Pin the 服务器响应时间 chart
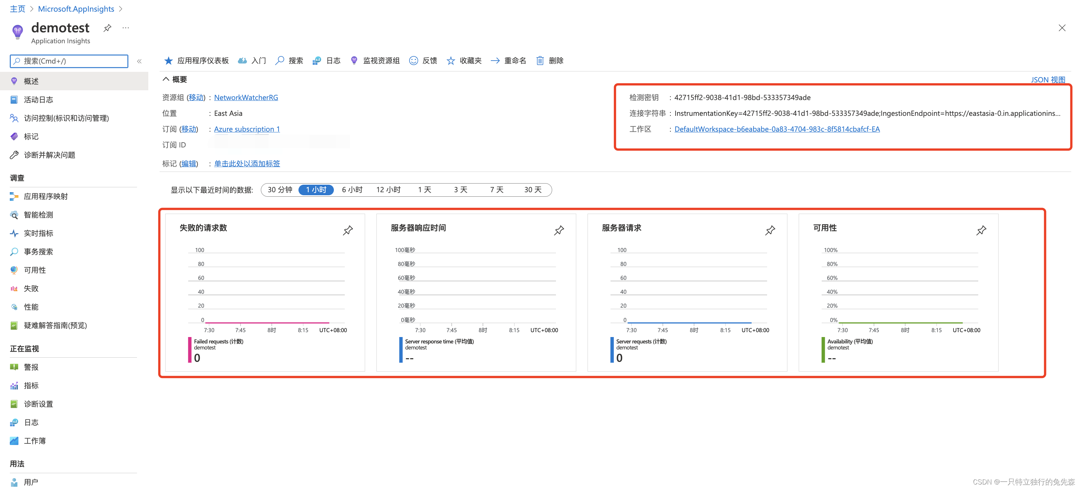 point(559,230)
